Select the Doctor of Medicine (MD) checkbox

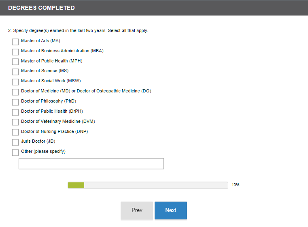pyautogui.click(x=15, y=92)
